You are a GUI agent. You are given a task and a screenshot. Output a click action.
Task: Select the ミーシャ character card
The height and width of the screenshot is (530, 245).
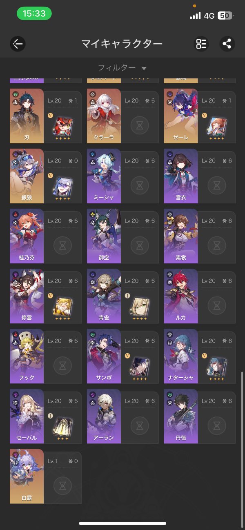point(122,175)
